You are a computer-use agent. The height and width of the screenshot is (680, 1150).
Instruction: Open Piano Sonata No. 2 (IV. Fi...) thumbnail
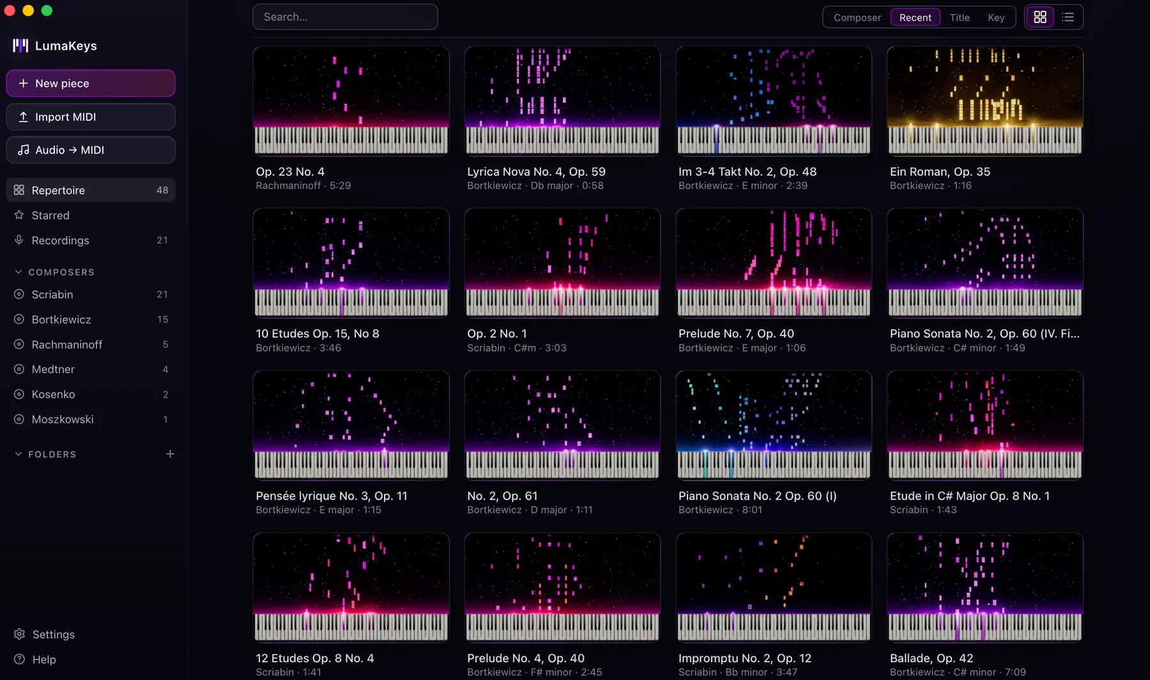pos(985,263)
